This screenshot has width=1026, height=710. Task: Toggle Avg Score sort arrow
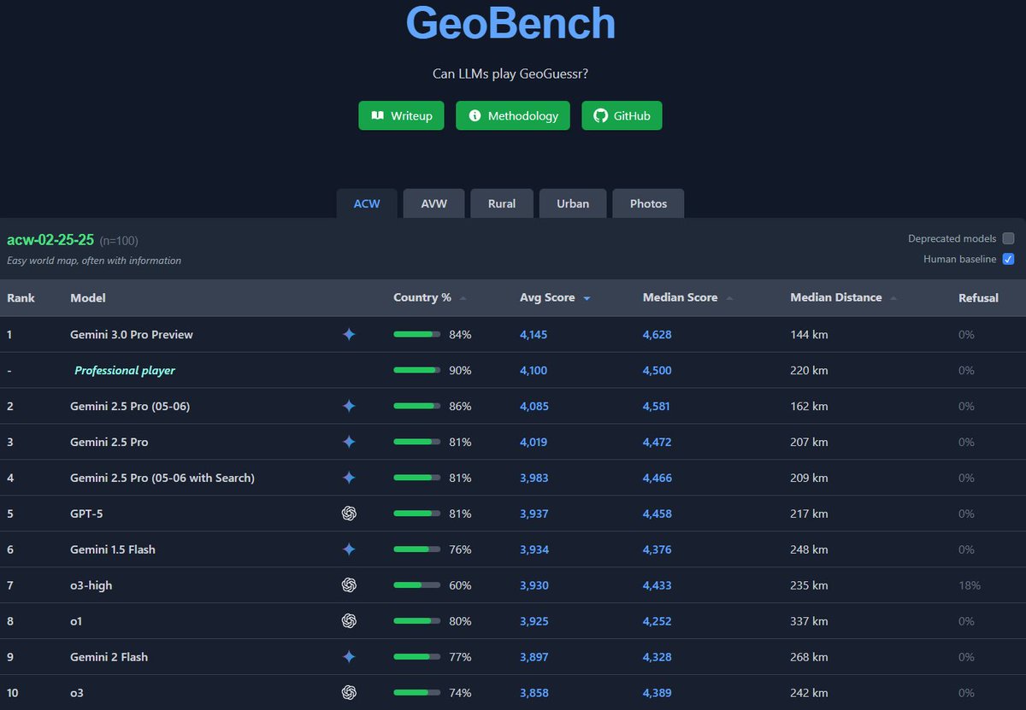[587, 297]
